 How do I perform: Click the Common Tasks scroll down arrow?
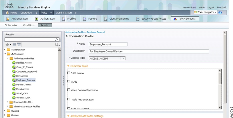click(220, 107)
